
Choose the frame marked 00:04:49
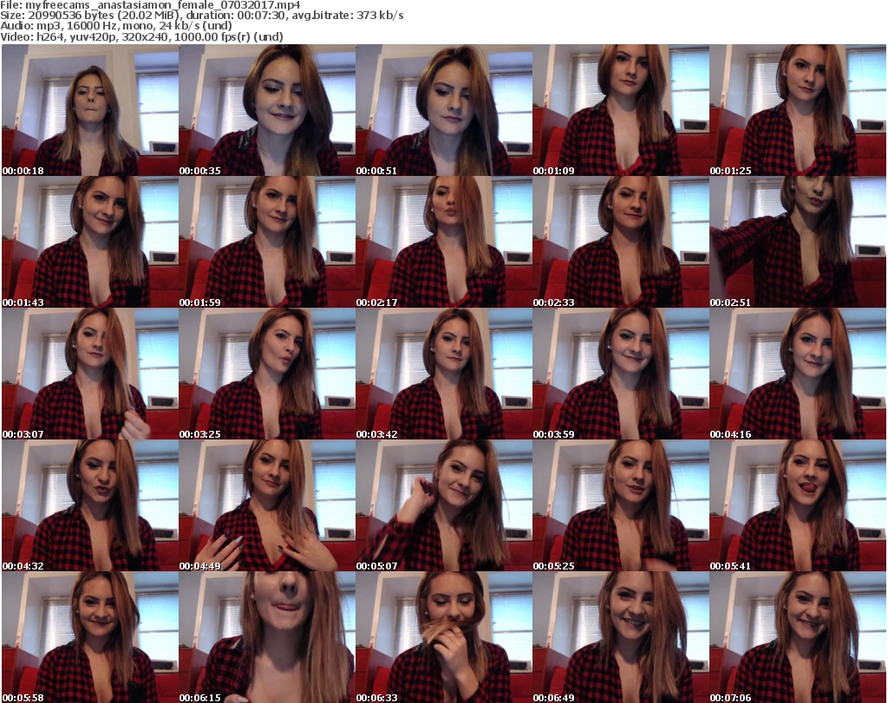pyautogui.click(x=267, y=505)
